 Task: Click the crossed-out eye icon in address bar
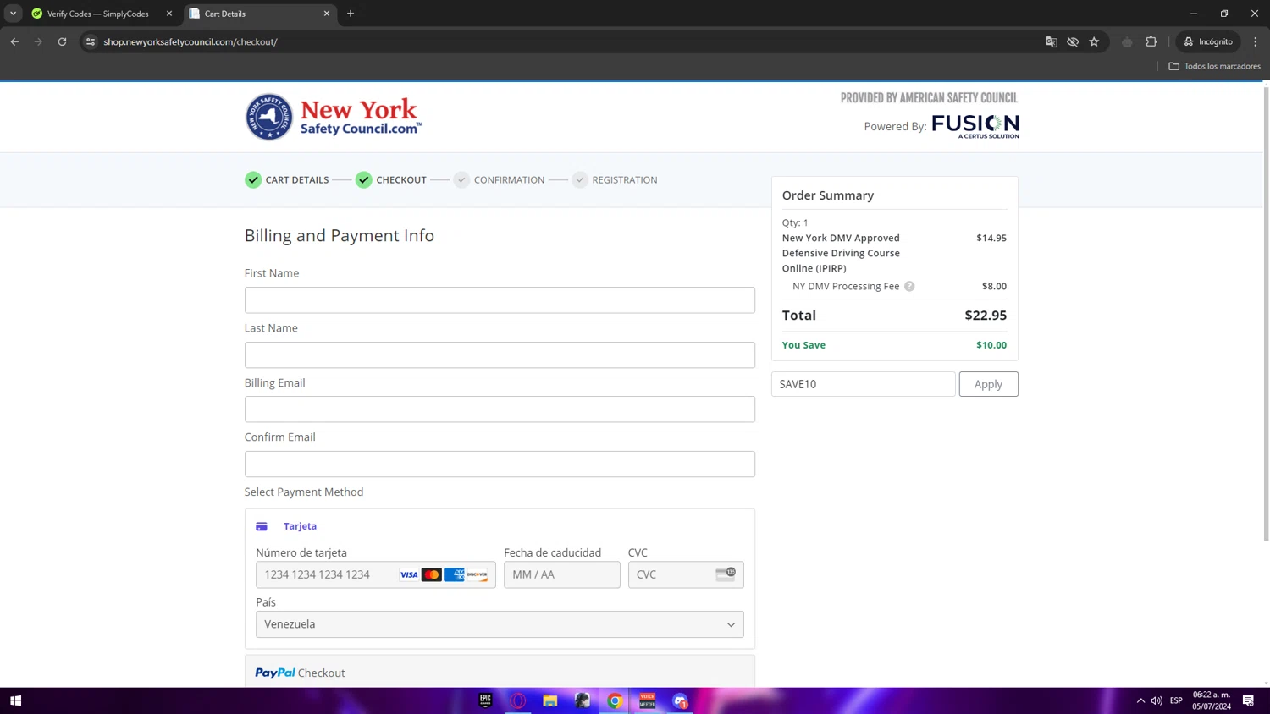click(1073, 41)
